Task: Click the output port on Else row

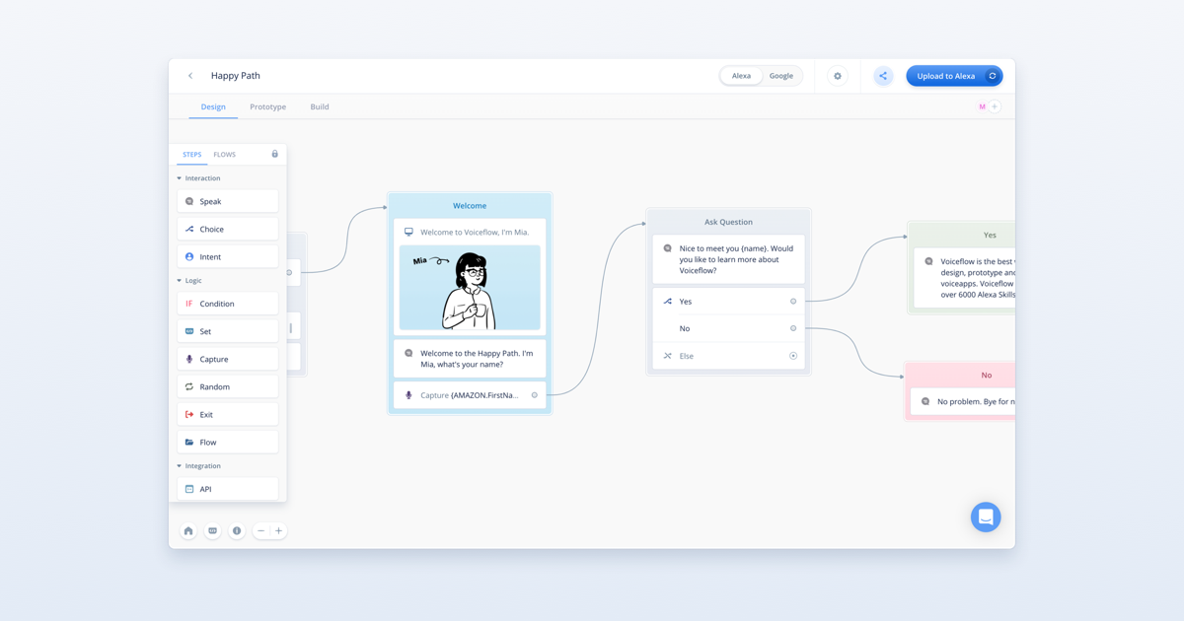Action: click(793, 356)
